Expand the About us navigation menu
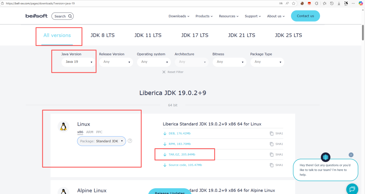 [276, 16]
